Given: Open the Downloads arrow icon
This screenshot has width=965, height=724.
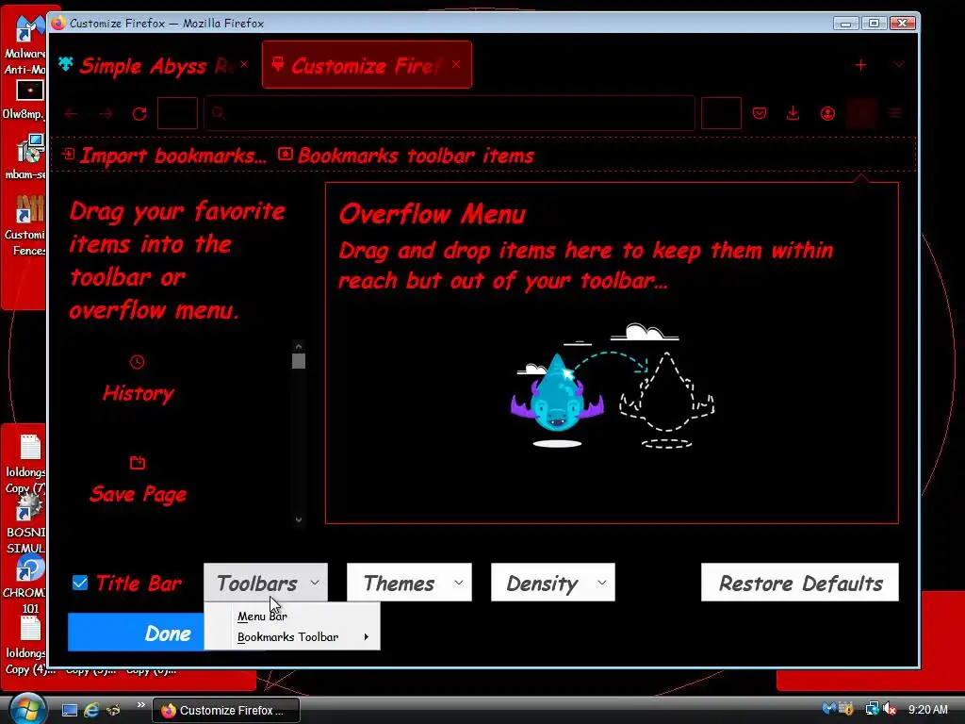Looking at the screenshot, I should click(x=793, y=113).
